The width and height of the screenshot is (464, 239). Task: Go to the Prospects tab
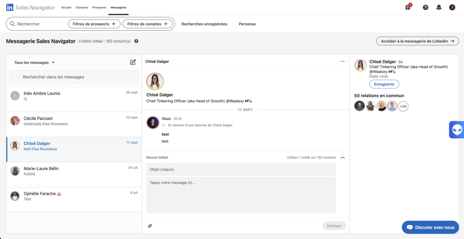click(99, 7)
